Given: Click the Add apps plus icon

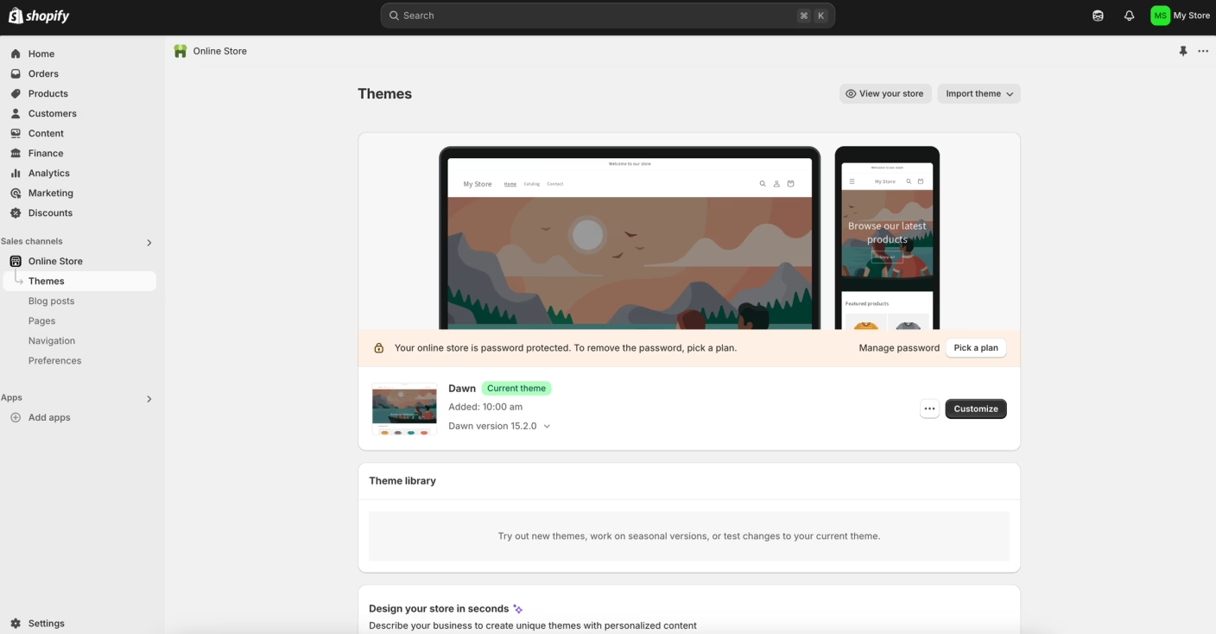Looking at the screenshot, I should 16,417.
